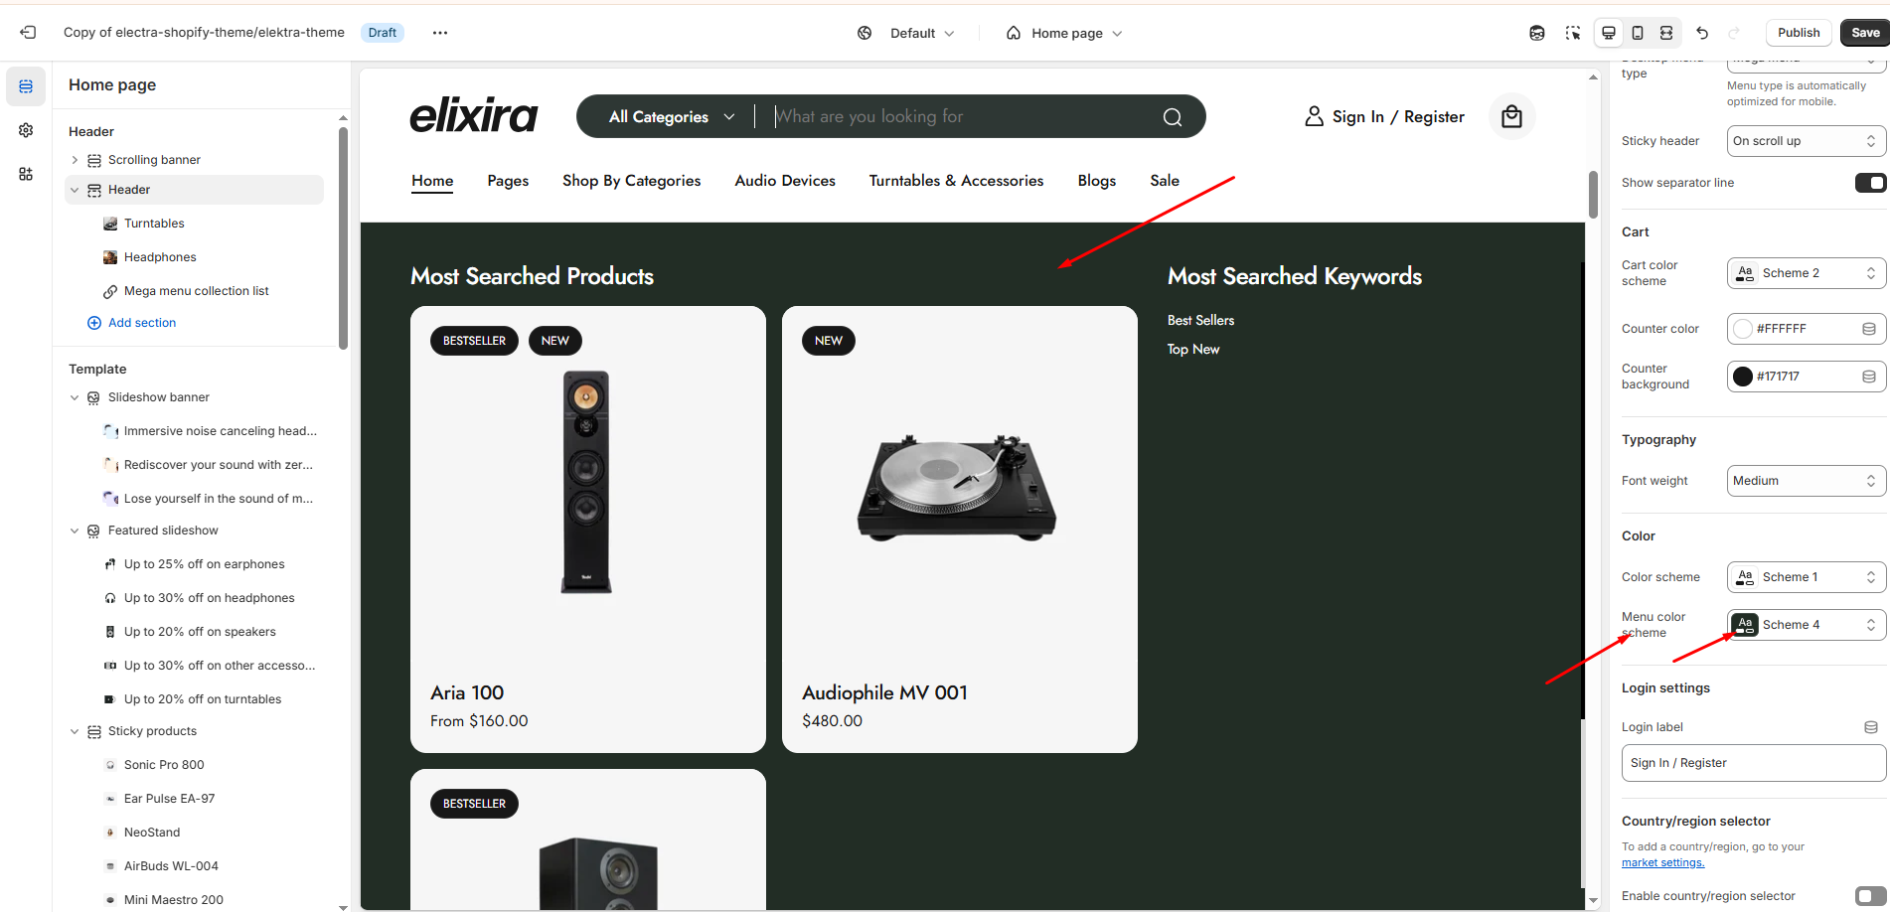
Task: Open the Apps icon in left rail
Action: click(x=26, y=174)
